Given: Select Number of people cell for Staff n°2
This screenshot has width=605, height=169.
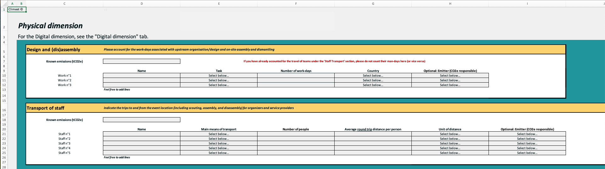Looking at the screenshot, I should [296, 139].
